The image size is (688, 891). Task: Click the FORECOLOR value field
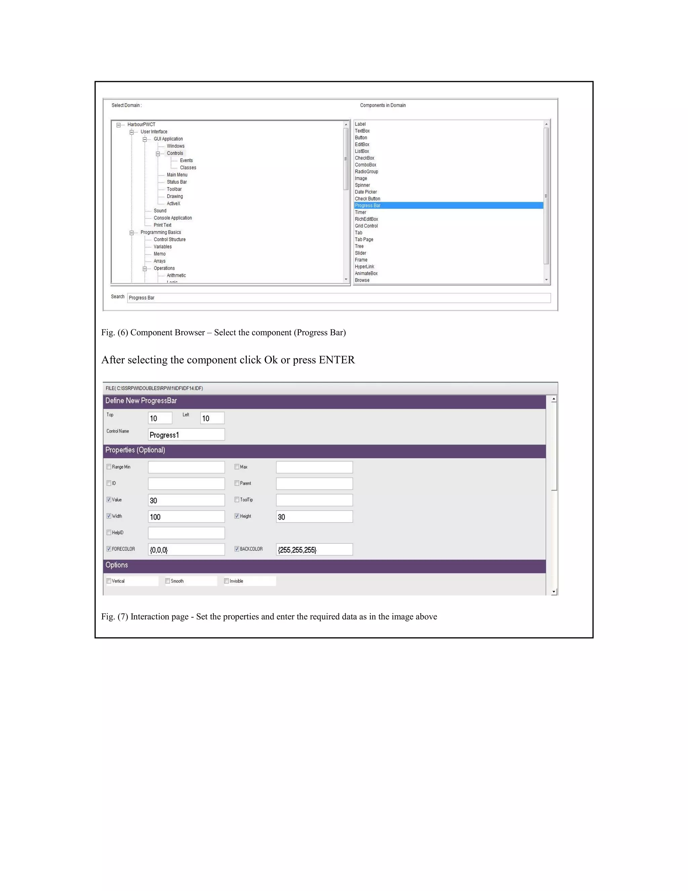pos(186,549)
